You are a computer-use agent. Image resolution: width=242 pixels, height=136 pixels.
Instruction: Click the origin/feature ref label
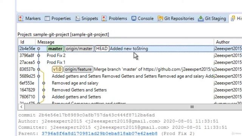tap(78, 69)
